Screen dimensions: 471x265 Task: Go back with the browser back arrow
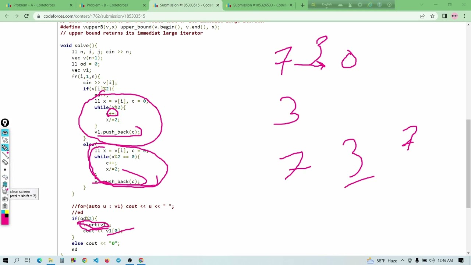click(x=7, y=16)
